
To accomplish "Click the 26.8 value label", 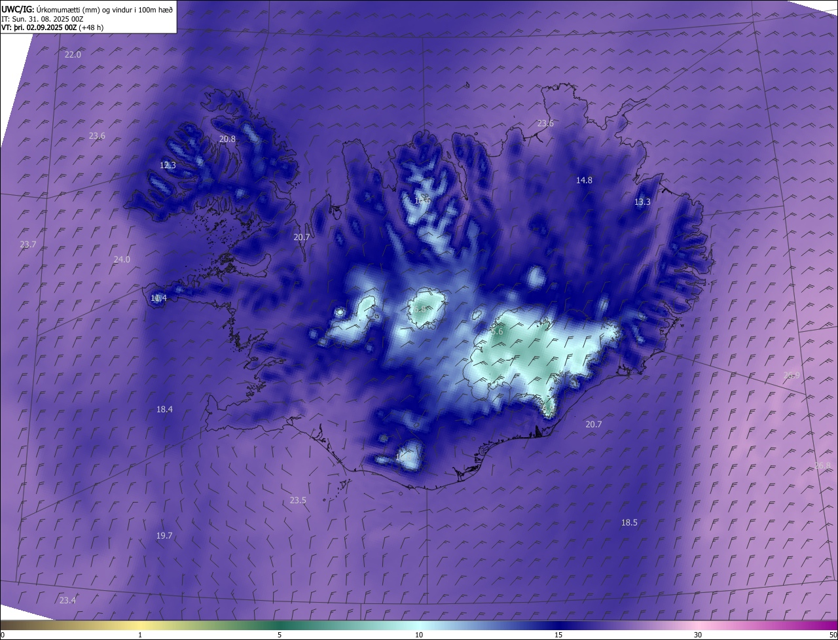I will 822,466.
